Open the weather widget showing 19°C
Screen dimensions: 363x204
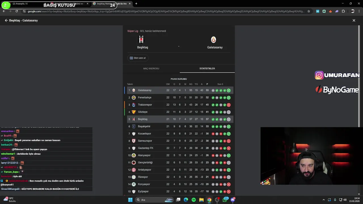coord(9,200)
